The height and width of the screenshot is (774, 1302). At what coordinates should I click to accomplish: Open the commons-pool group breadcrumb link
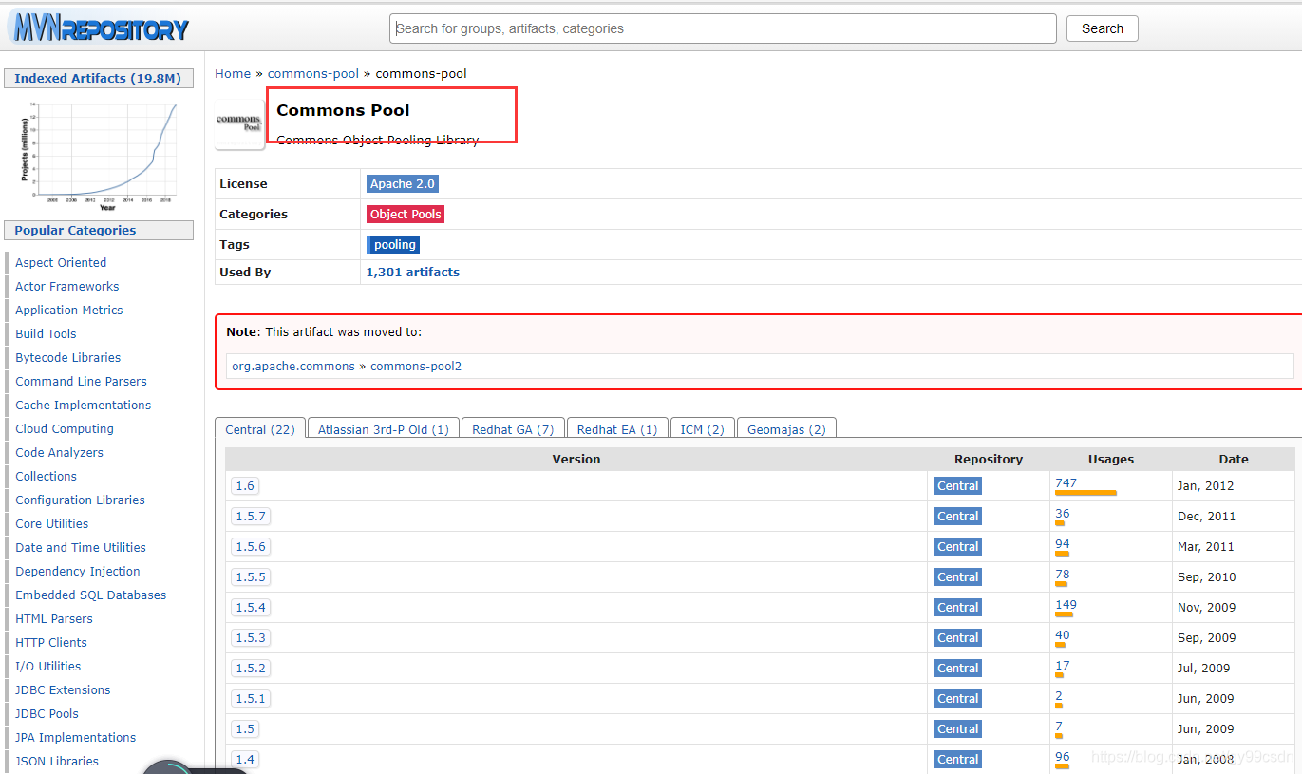point(313,73)
